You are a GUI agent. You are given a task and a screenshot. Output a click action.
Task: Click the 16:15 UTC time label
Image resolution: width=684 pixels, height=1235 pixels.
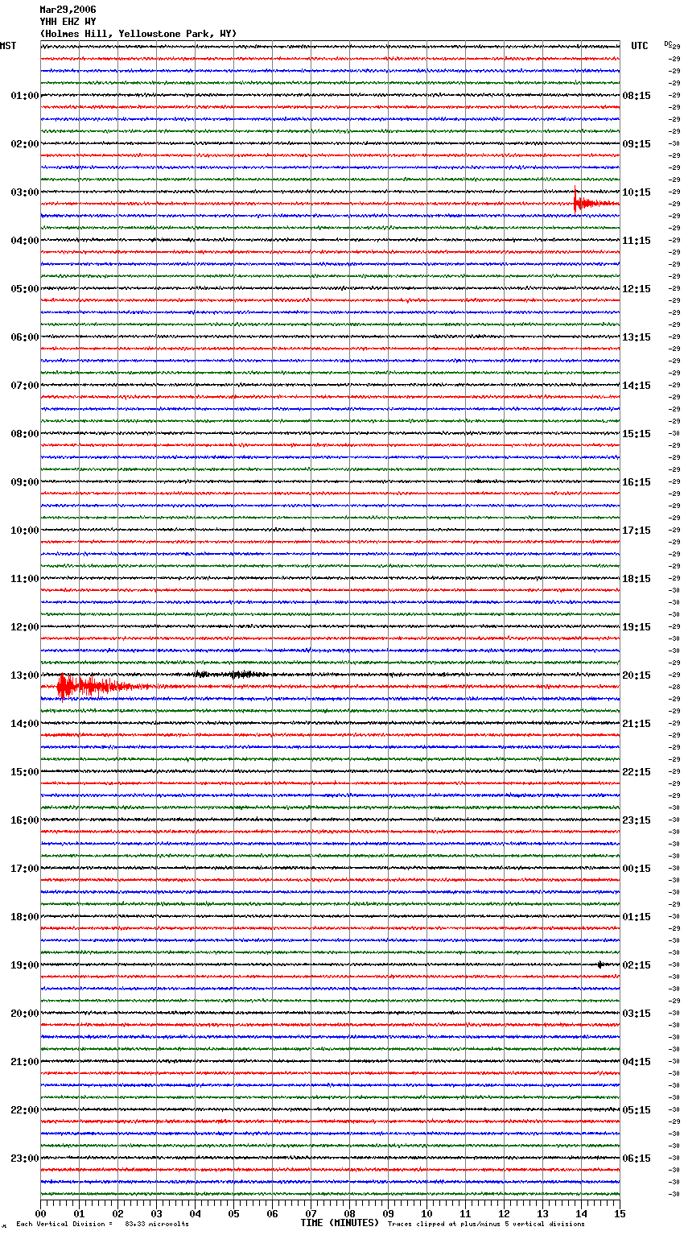(637, 482)
